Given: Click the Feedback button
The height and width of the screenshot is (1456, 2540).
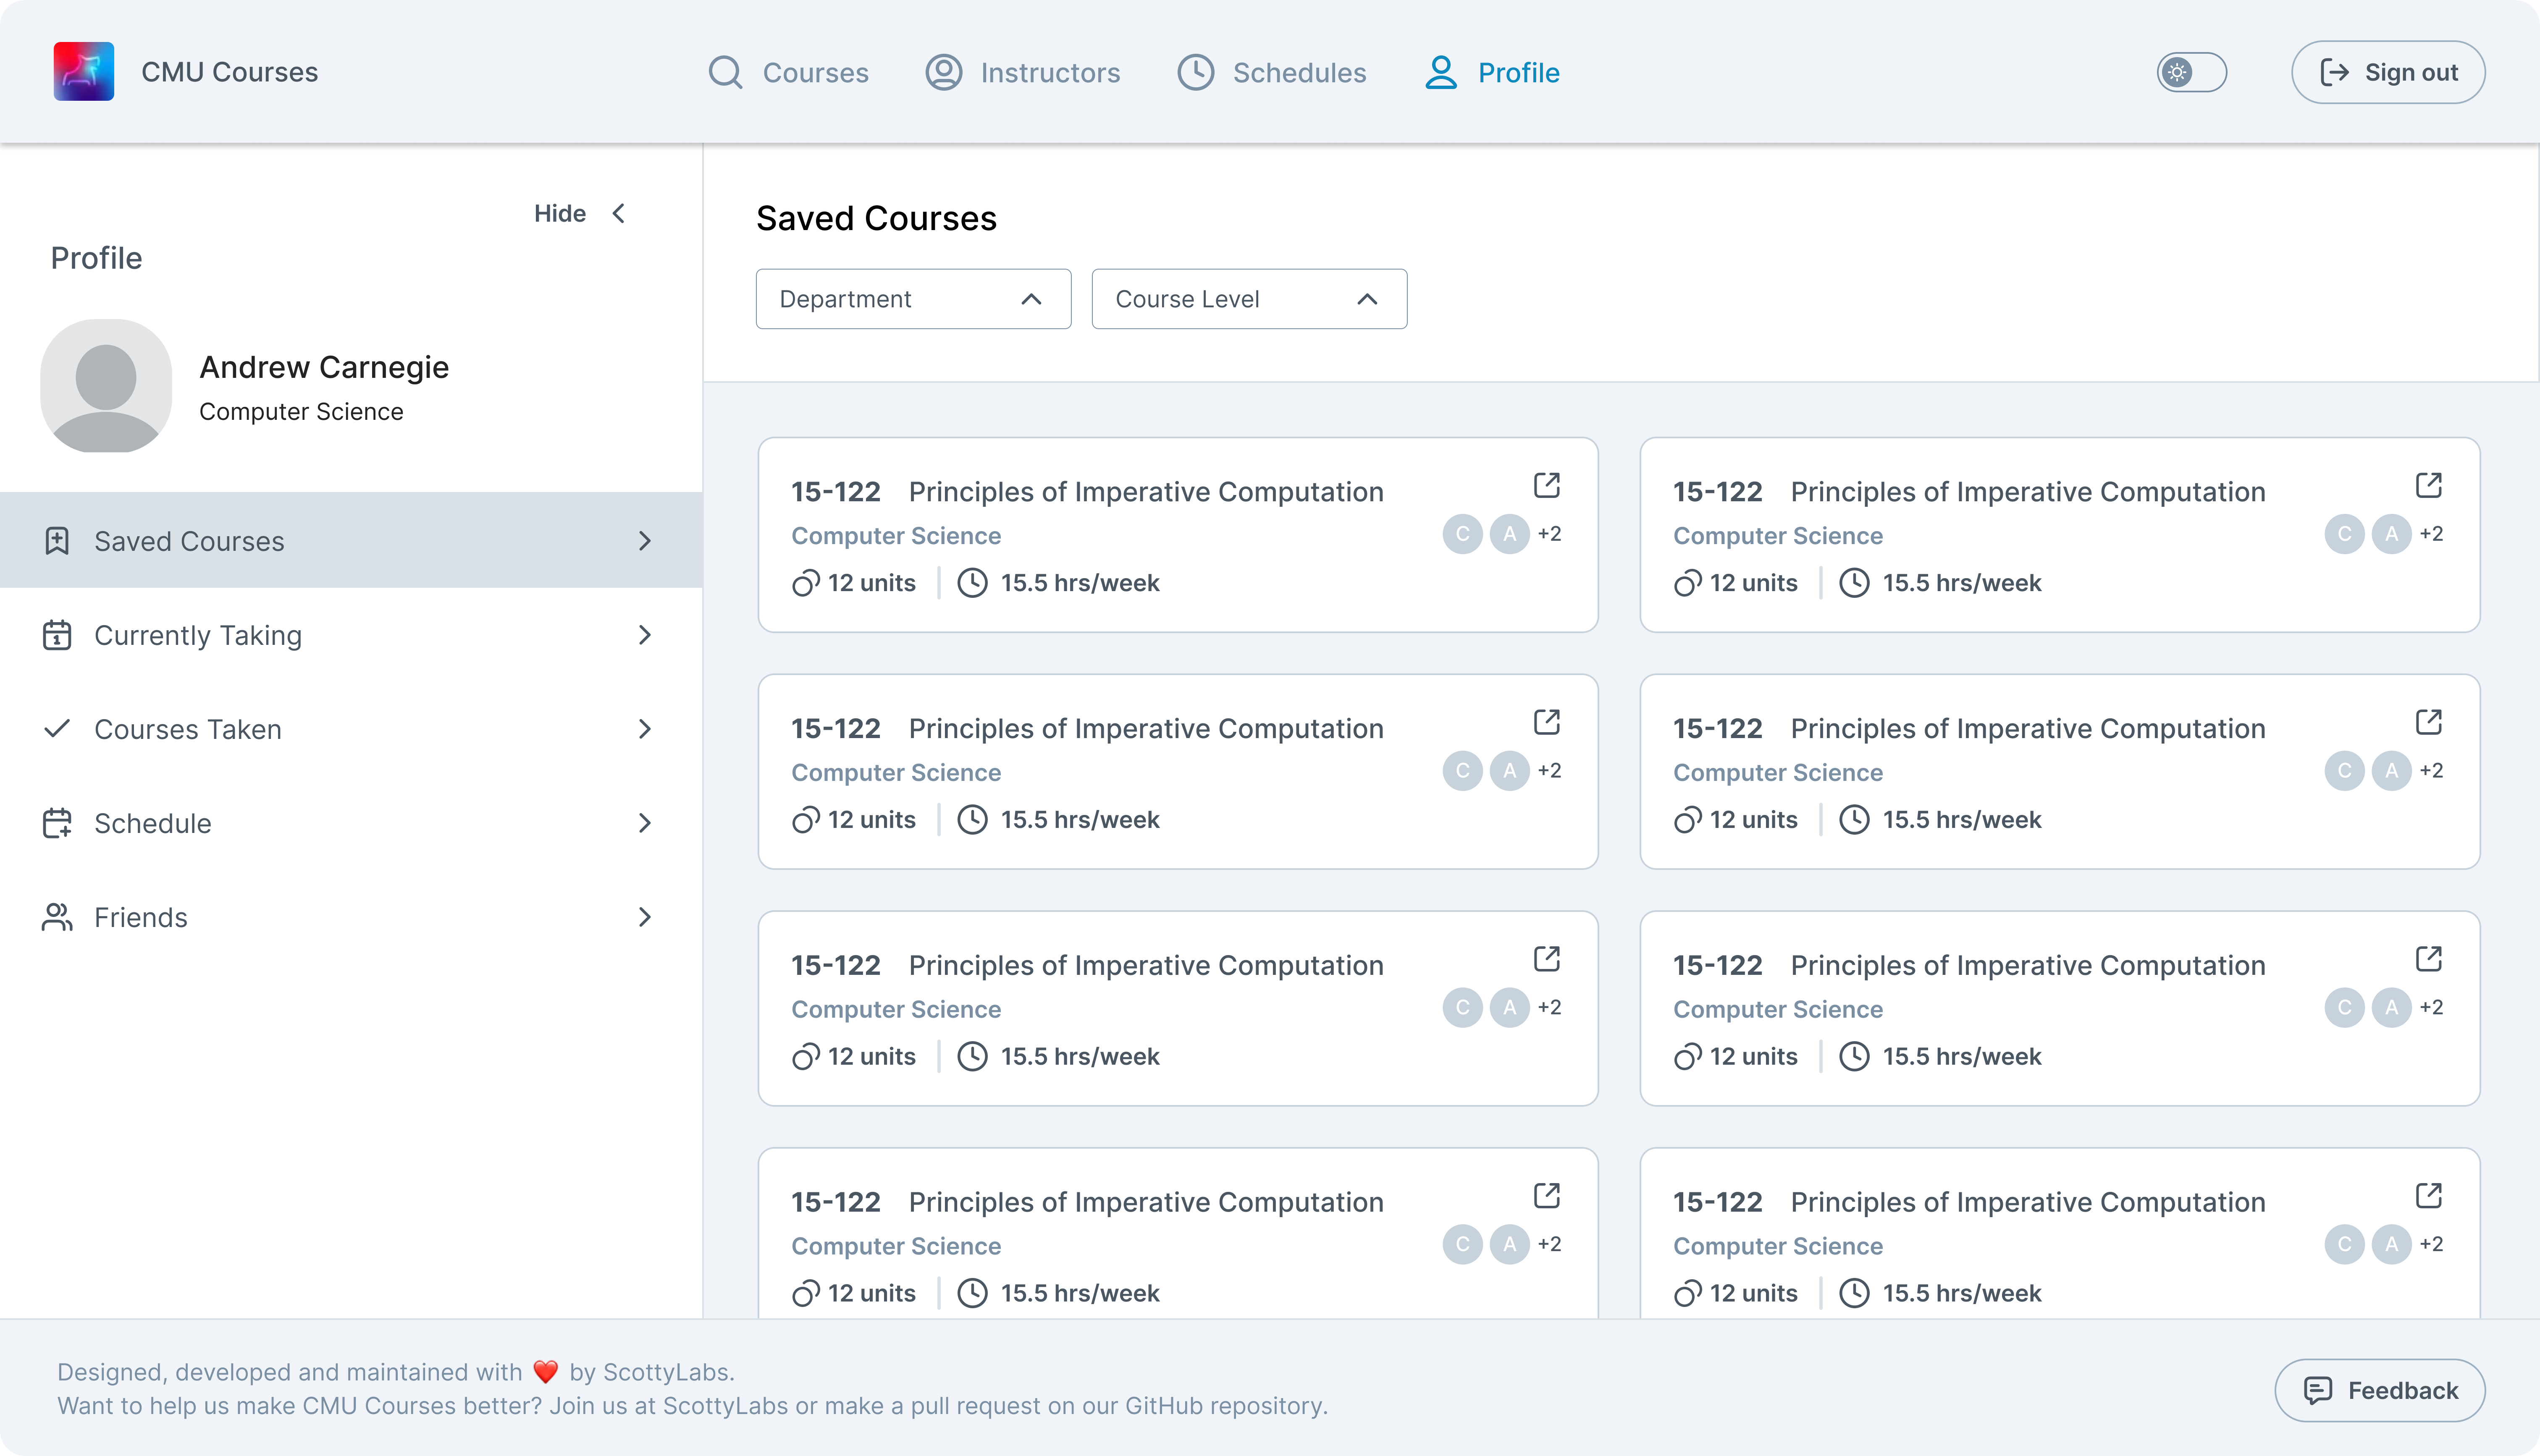Looking at the screenshot, I should click(x=2379, y=1390).
